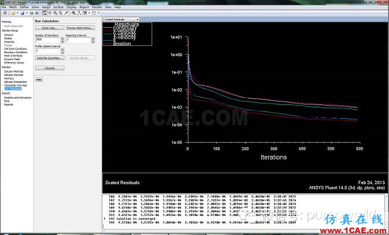Image resolution: width=389 pixels, height=235 pixels.
Task: Open the Define menu
Action: click(24, 7)
